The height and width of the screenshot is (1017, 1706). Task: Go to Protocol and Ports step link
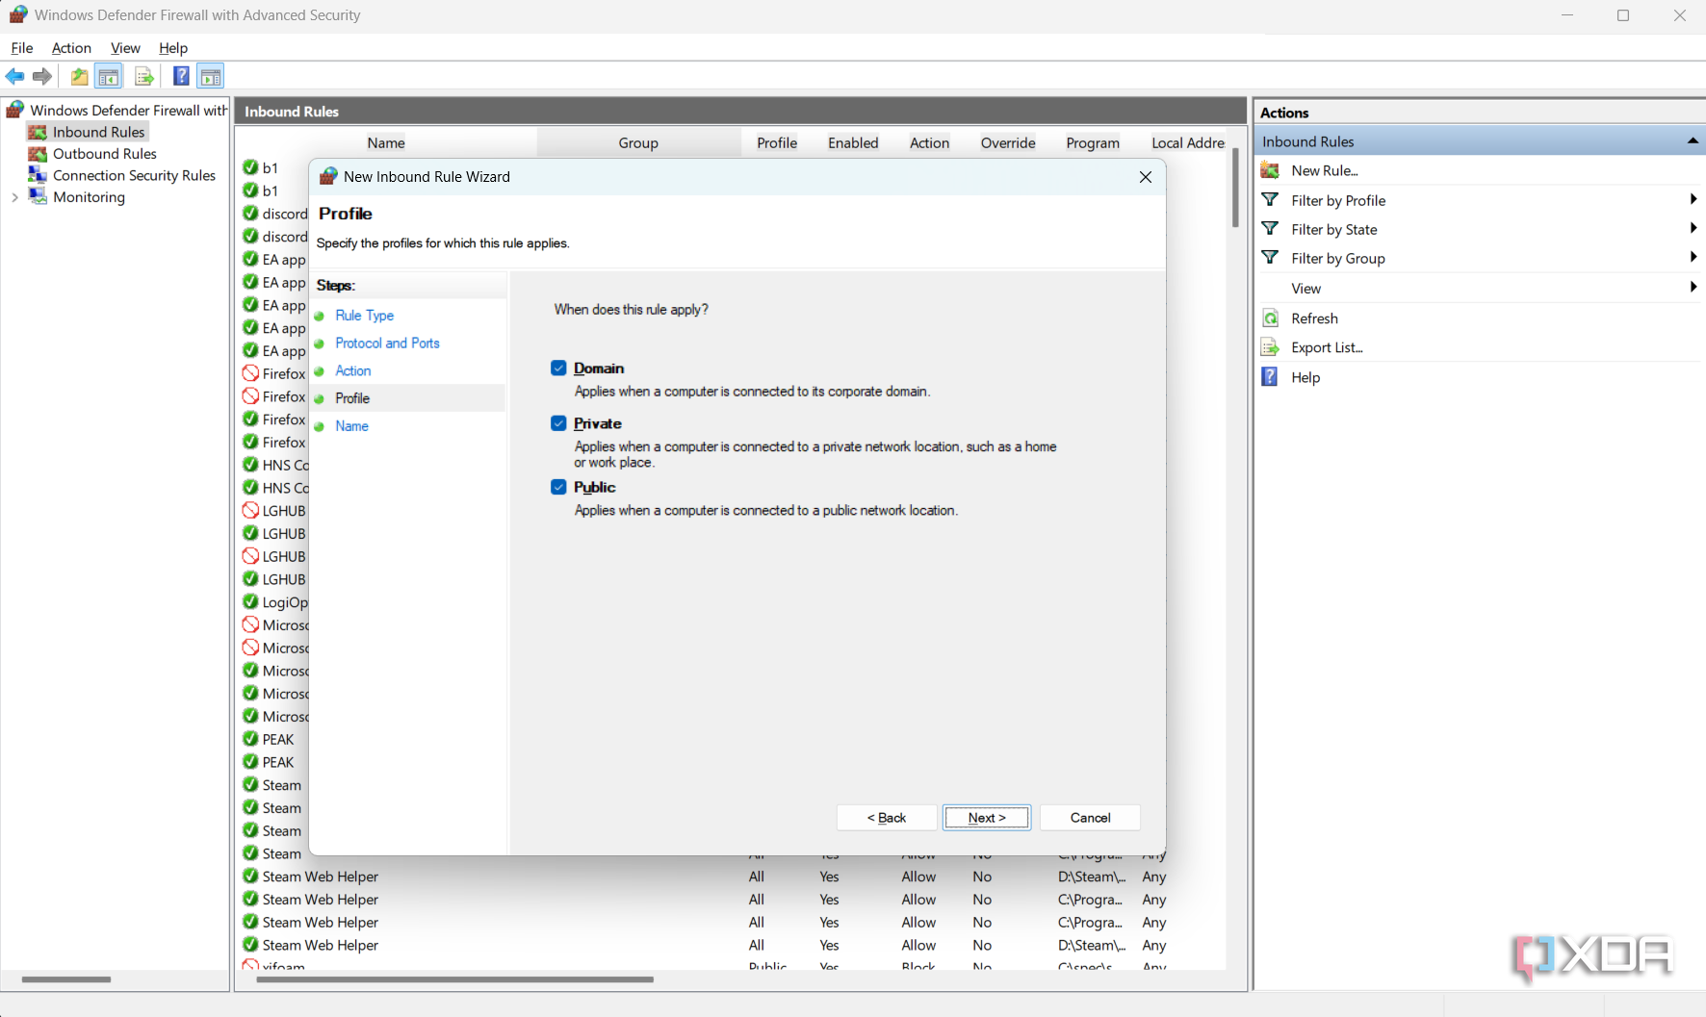387,343
